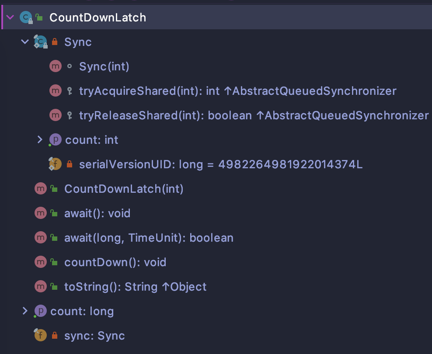This screenshot has width=432, height=354.
Task: Select the Sync(int) constructor
Action: (x=104, y=66)
